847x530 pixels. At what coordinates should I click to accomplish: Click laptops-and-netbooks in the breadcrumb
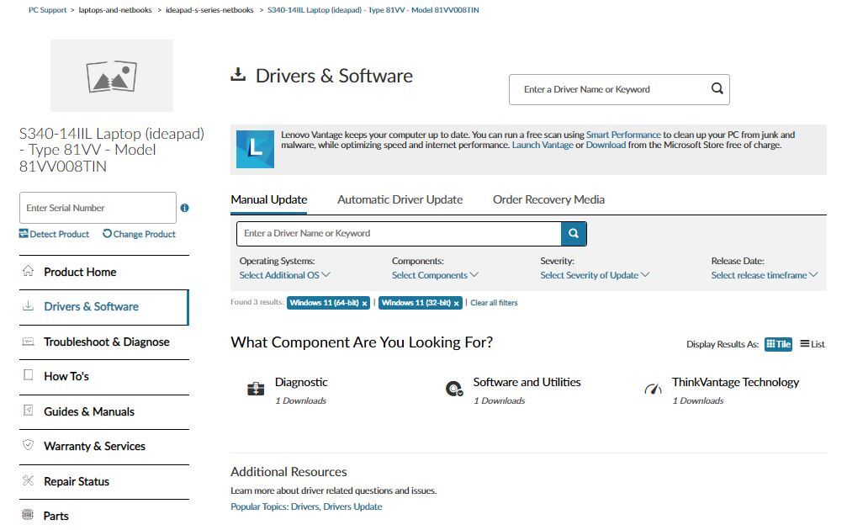[115, 10]
